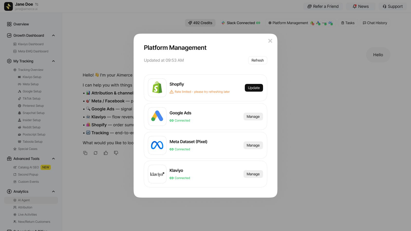This screenshot has height=231, width=411.
Task: Open Klaviyo Dashboard in sidebar
Action: pyautogui.click(x=31, y=44)
